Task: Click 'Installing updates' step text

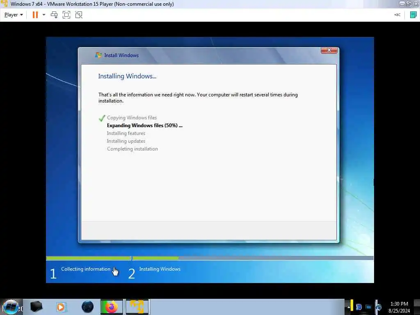Action: (126, 141)
